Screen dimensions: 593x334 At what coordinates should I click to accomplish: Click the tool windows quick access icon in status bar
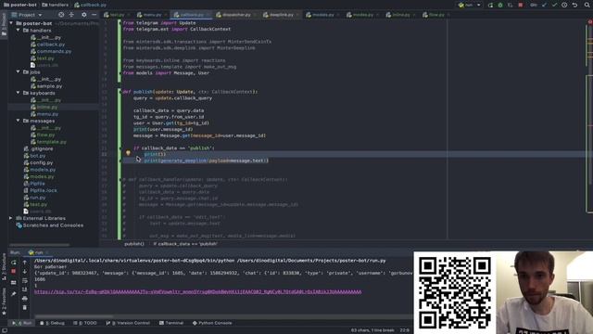(5, 330)
